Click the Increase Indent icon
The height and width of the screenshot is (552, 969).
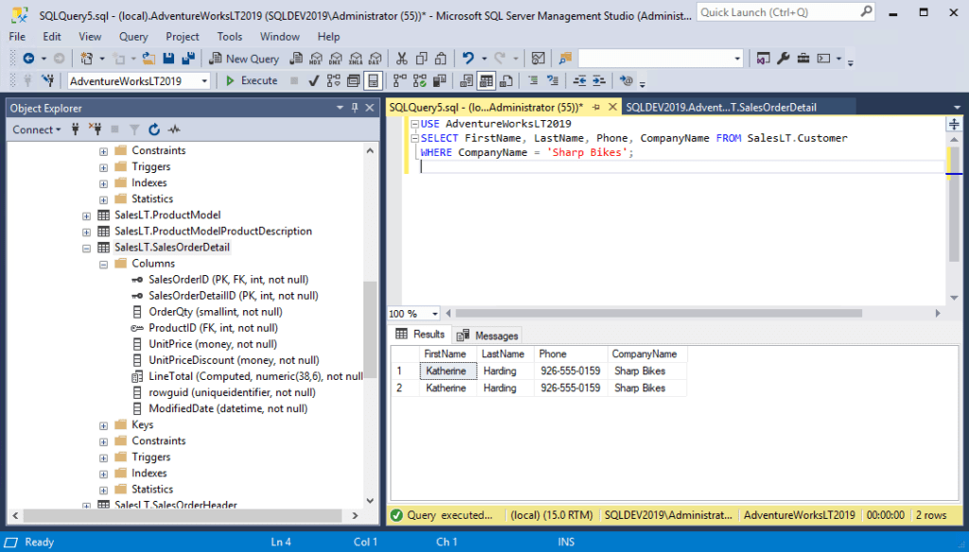599,81
